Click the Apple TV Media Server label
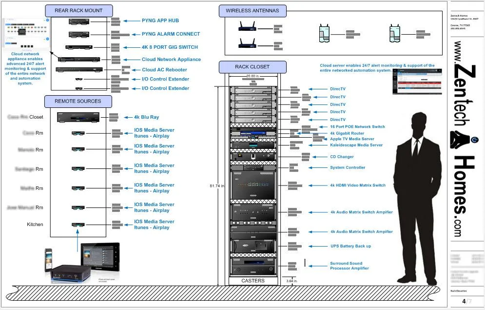This screenshot has height=310, width=485. pos(352,139)
